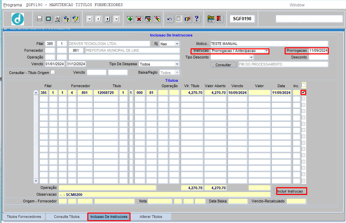Click the Menu toolbar icon
Screen dimensions: 346x223
click(211, 19)
